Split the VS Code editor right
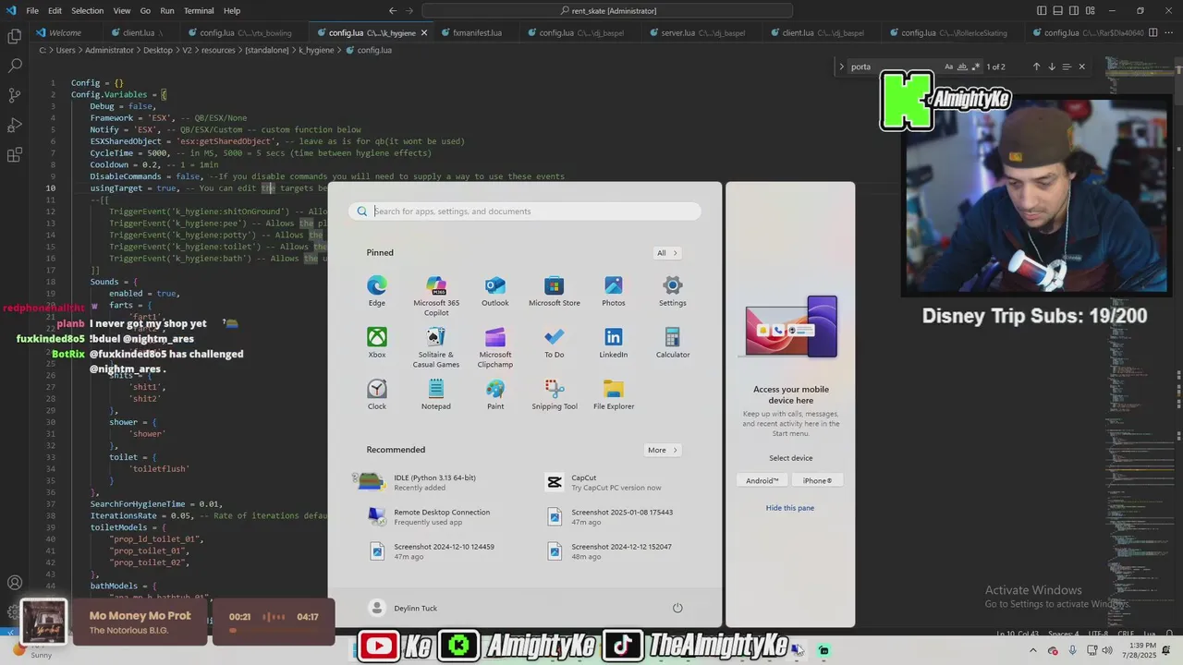The height and width of the screenshot is (665, 1183). (1154, 32)
